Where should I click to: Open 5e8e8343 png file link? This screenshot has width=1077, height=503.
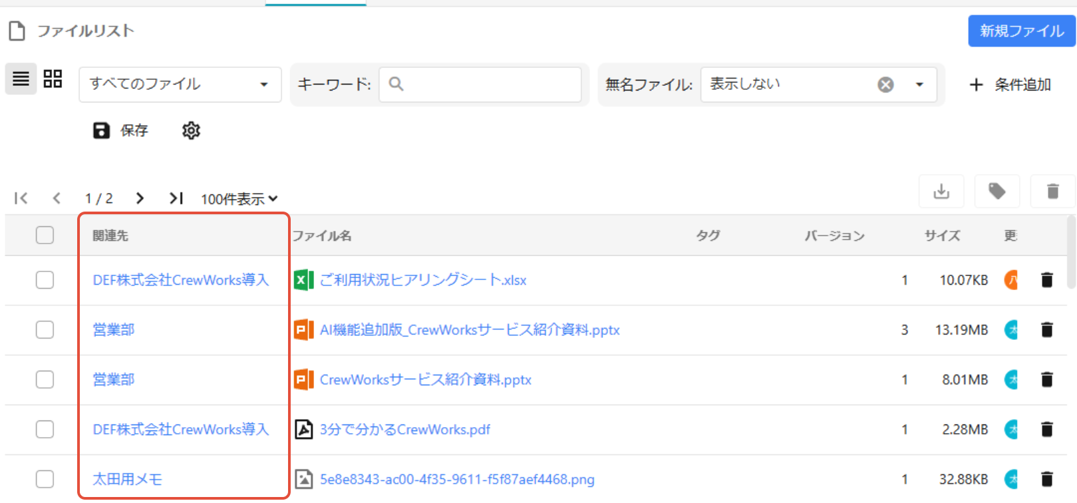click(457, 479)
